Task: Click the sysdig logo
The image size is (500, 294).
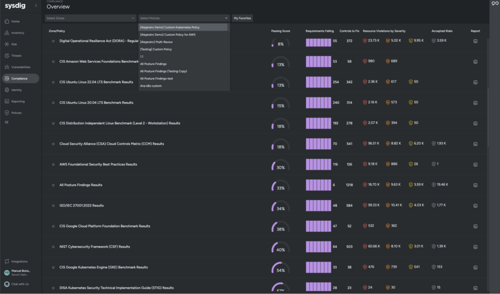Action: (x=15, y=6)
